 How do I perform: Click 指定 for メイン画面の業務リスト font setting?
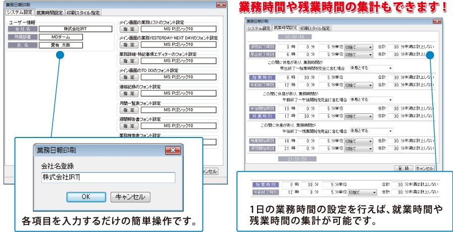(128, 29)
